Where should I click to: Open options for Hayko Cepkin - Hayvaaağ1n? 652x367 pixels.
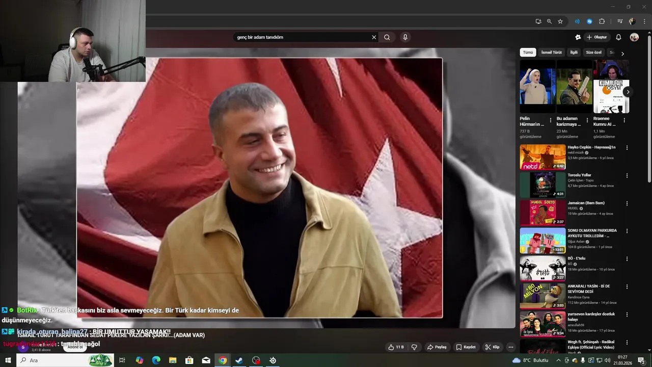(627, 148)
